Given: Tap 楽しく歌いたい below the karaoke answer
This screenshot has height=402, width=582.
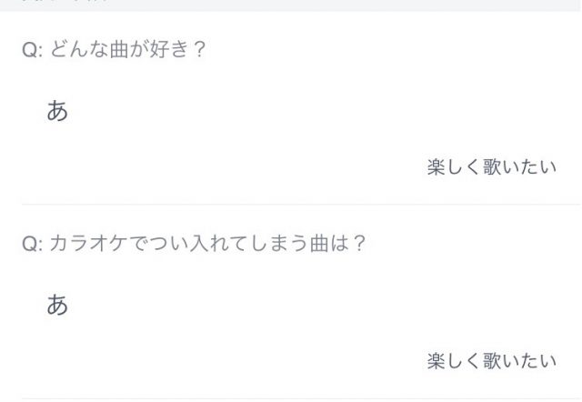Looking at the screenshot, I should [491, 361].
